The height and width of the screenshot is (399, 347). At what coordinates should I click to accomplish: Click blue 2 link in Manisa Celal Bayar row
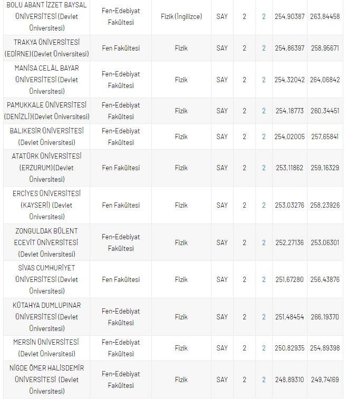[x=264, y=80]
